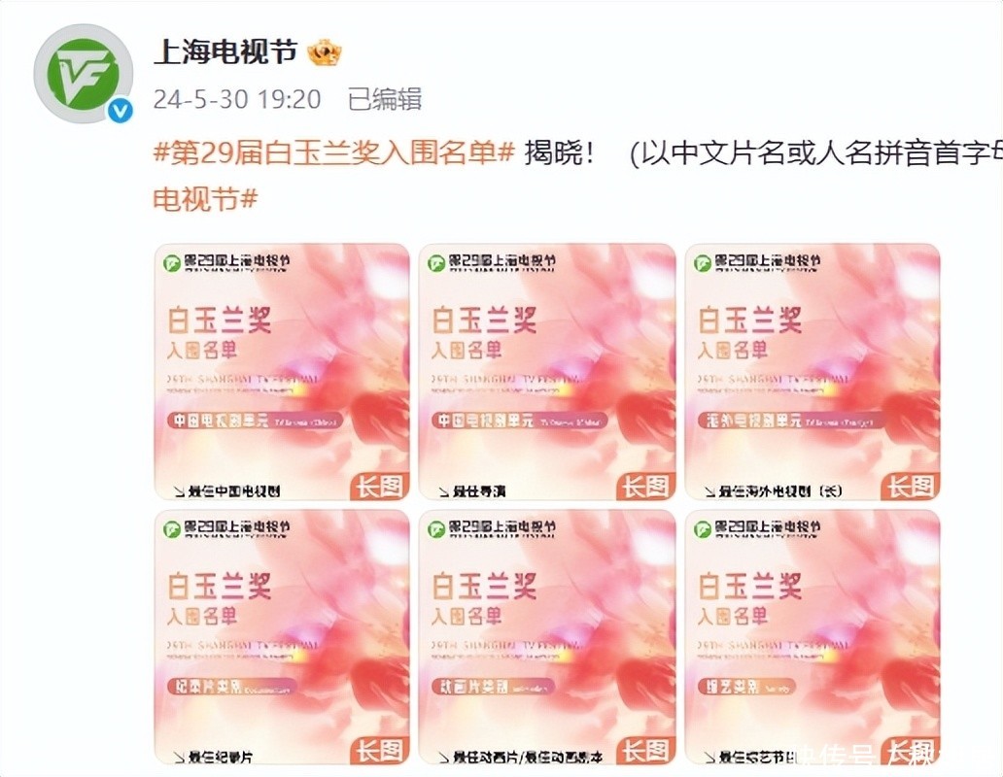Click the 已编辑 edited label

(x=385, y=99)
